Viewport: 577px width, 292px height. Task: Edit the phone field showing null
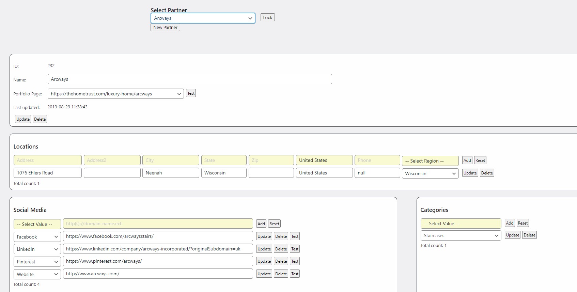(x=377, y=173)
